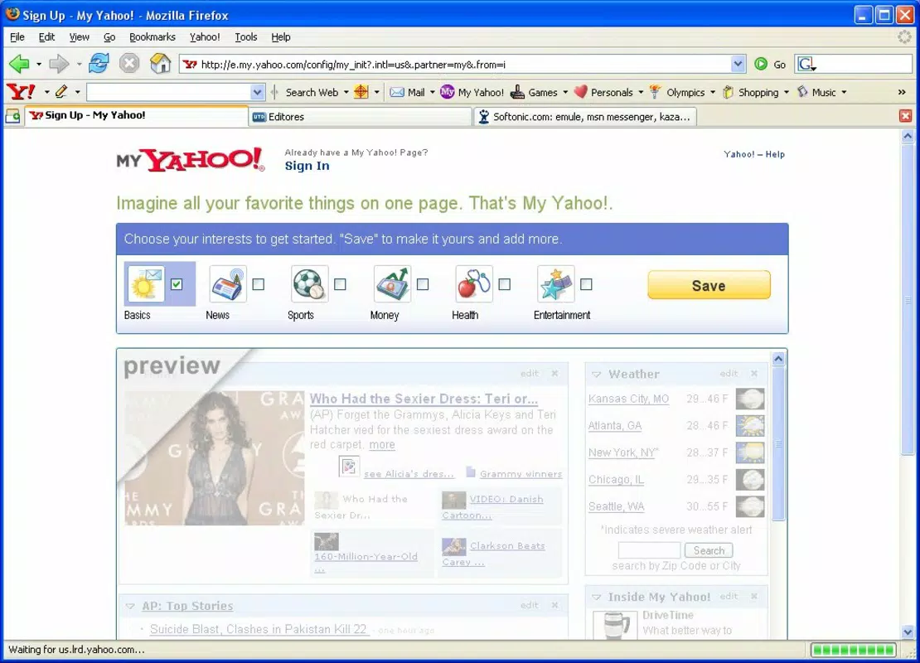Click the Yahoo! Y! toolbar logo
This screenshot has height=663, width=920.
(x=21, y=92)
